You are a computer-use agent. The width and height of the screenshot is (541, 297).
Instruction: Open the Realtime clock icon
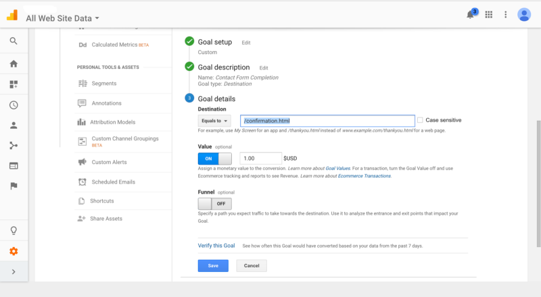click(x=14, y=105)
